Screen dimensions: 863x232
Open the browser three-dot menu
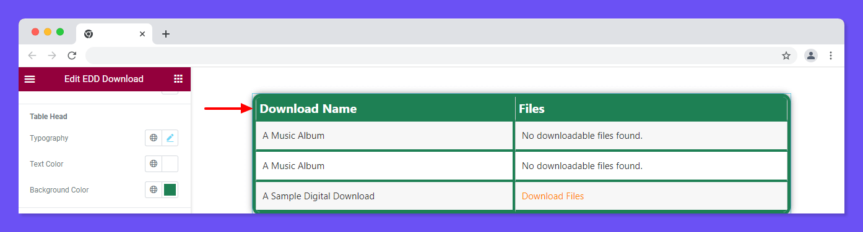(831, 56)
